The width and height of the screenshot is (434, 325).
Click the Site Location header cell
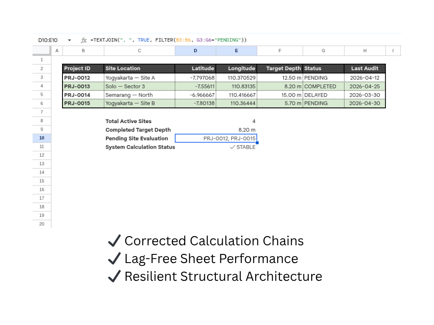pos(139,68)
